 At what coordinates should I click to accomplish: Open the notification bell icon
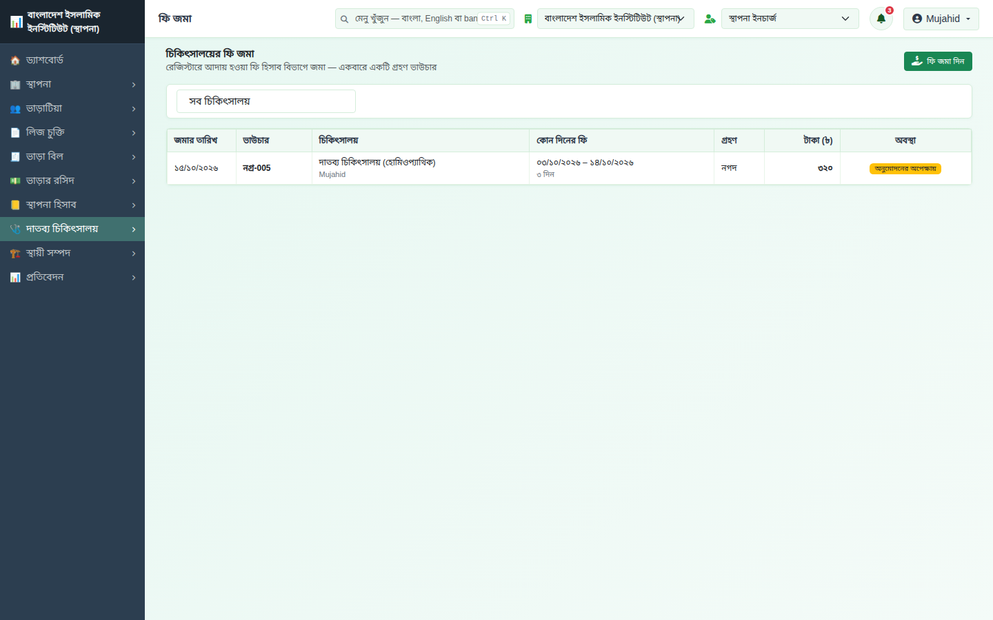point(881,19)
